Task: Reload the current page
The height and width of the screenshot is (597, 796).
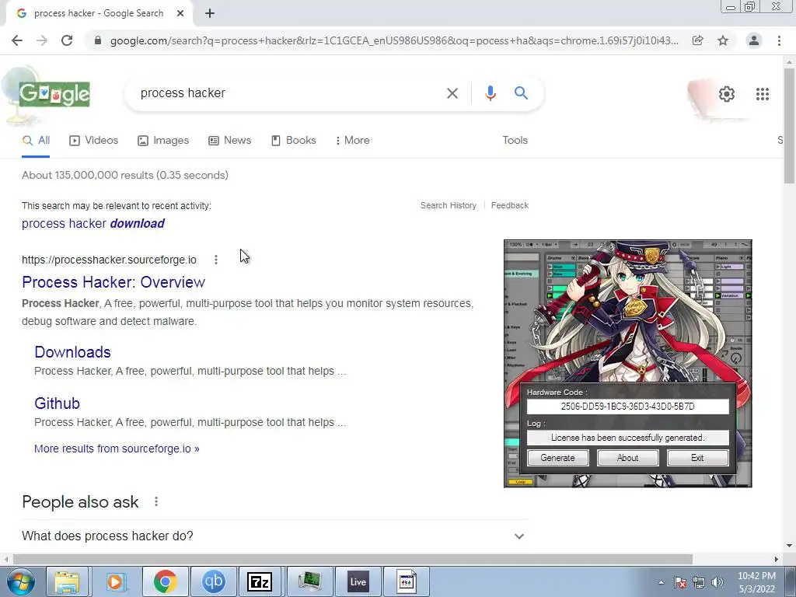Action: 67,40
